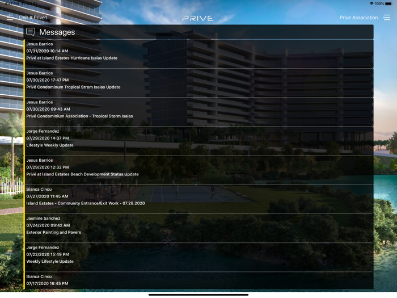The image size is (397, 298).
Task: Tap the Messages chat bubble icon
Action: click(31, 32)
